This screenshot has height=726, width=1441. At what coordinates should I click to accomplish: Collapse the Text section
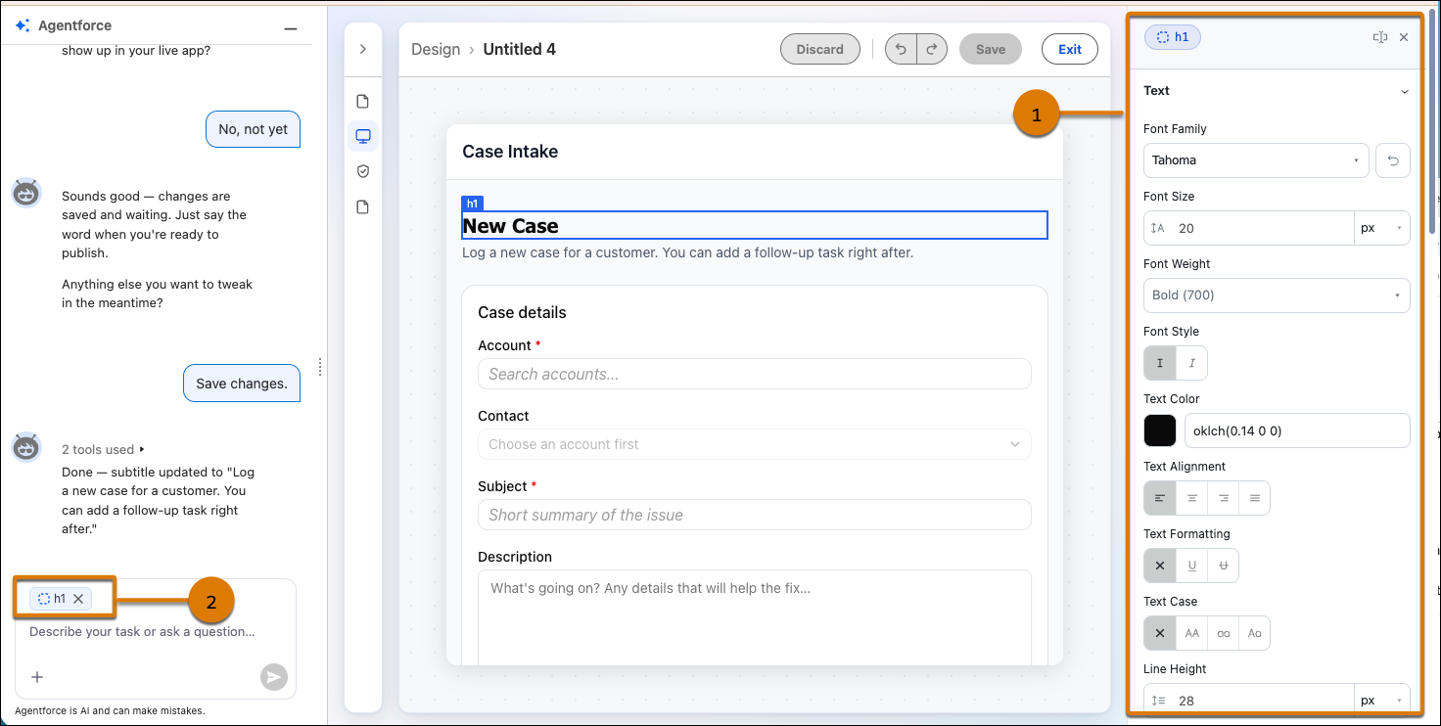(x=1404, y=91)
